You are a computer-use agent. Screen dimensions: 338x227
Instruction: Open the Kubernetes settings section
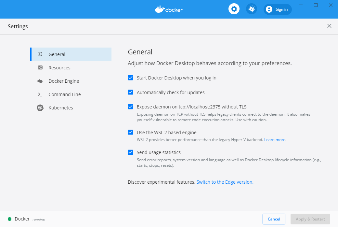pyautogui.click(x=71, y=107)
